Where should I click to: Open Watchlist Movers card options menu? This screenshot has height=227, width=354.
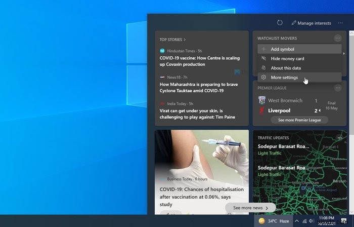[338, 38]
